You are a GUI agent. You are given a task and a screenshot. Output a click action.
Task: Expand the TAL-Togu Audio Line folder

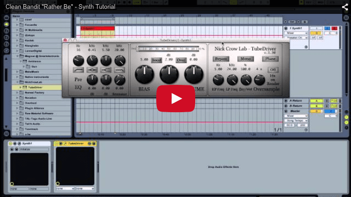(17, 119)
